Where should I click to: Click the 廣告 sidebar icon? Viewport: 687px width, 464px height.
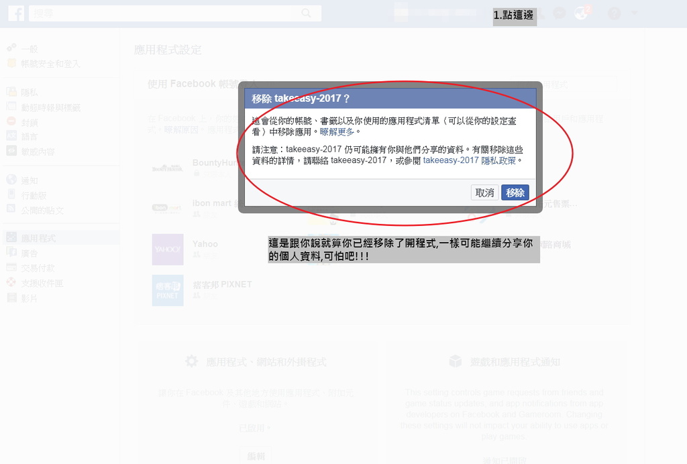click(x=11, y=252)
